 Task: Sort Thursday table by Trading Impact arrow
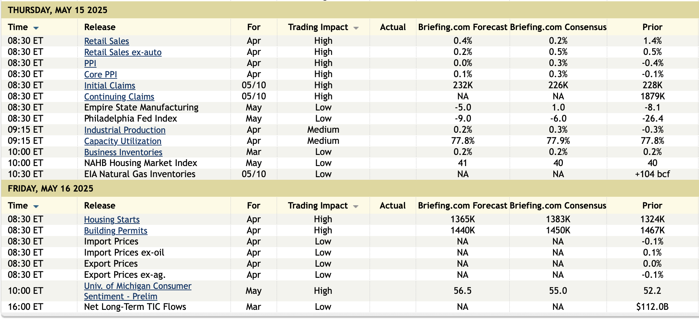coord(356,28)
